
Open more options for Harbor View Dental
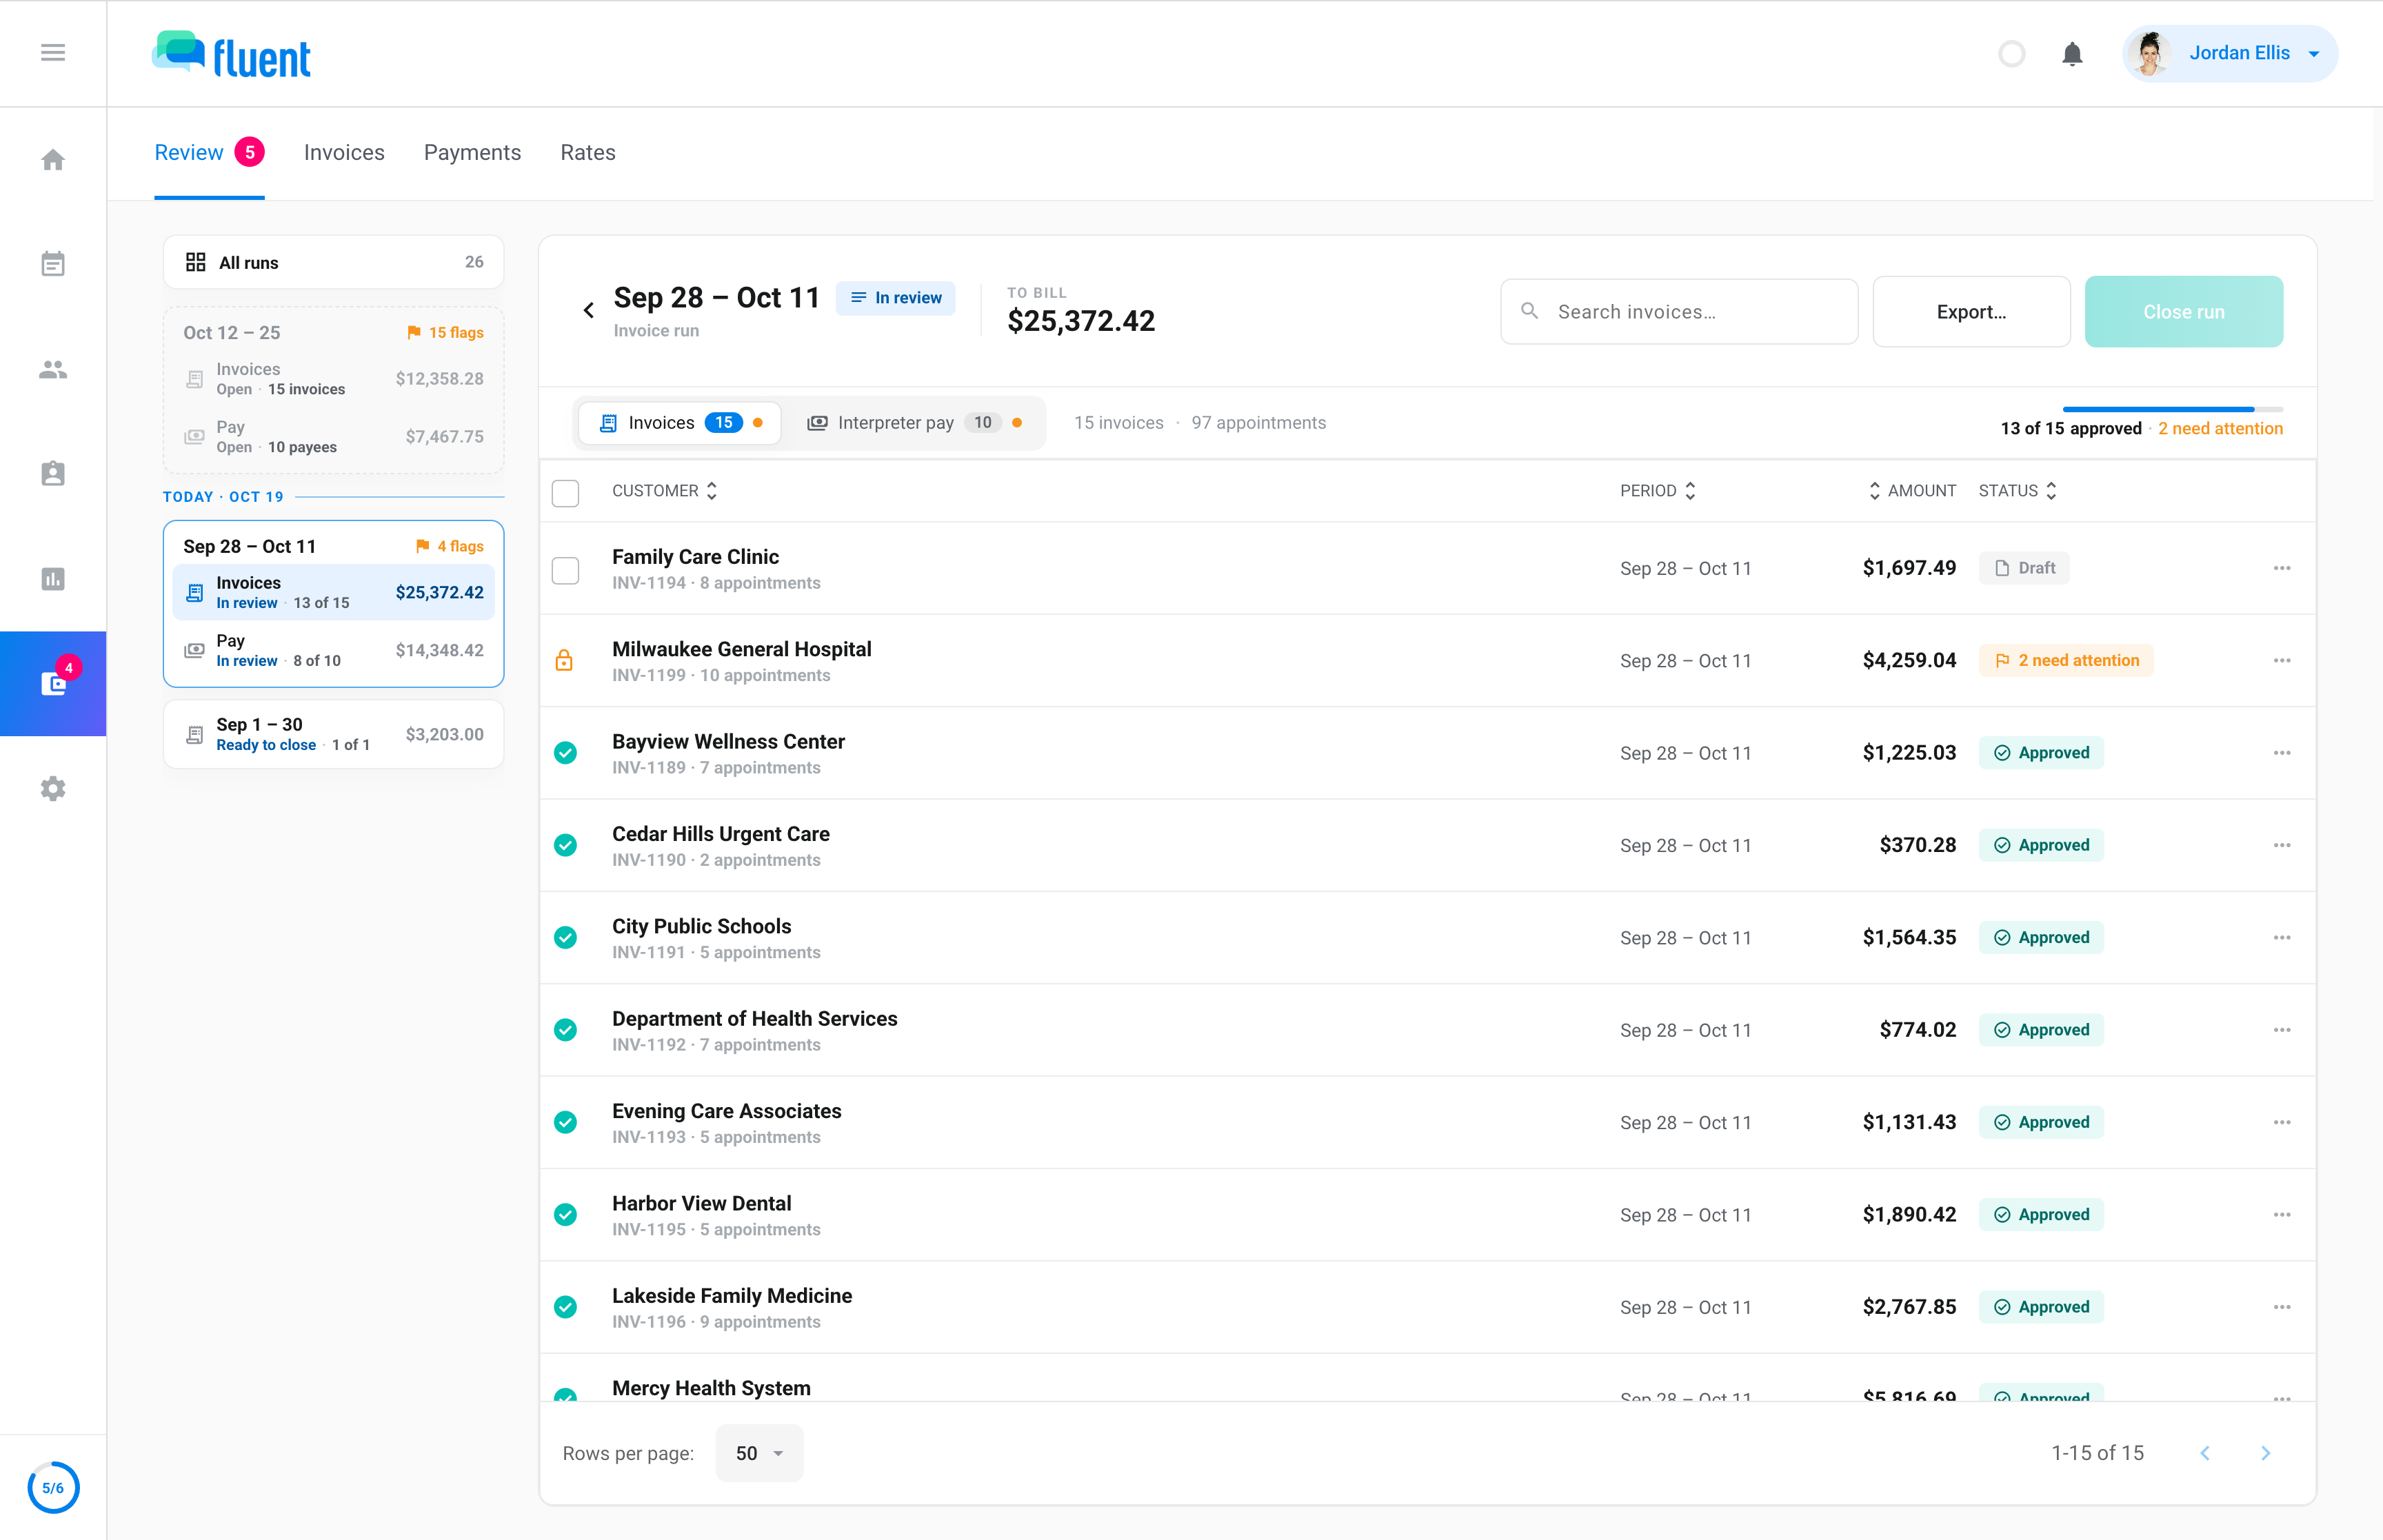coord(2281,1215)
